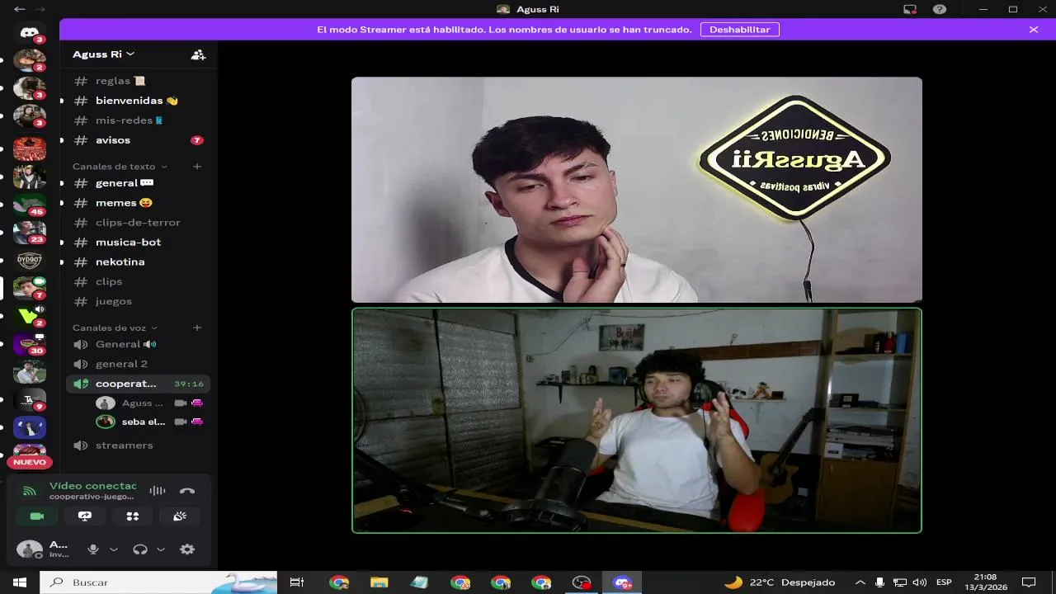Jump to unreads via NUEVO badge

[30, 462]
